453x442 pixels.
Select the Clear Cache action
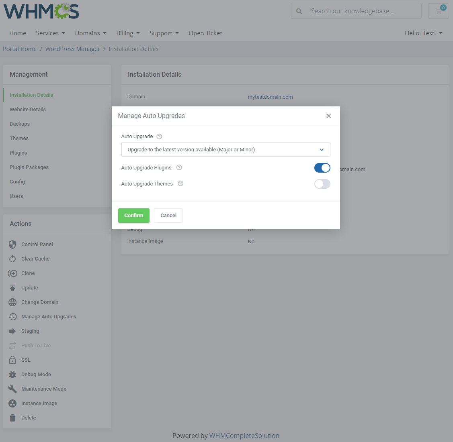coord(12,259)
